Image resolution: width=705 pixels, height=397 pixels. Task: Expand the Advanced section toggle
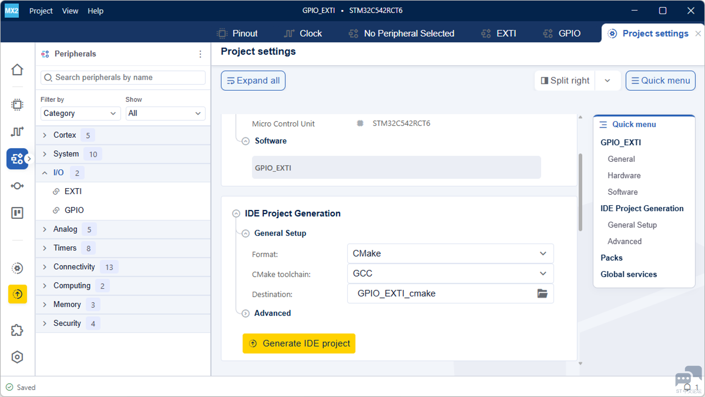[246, 313]
